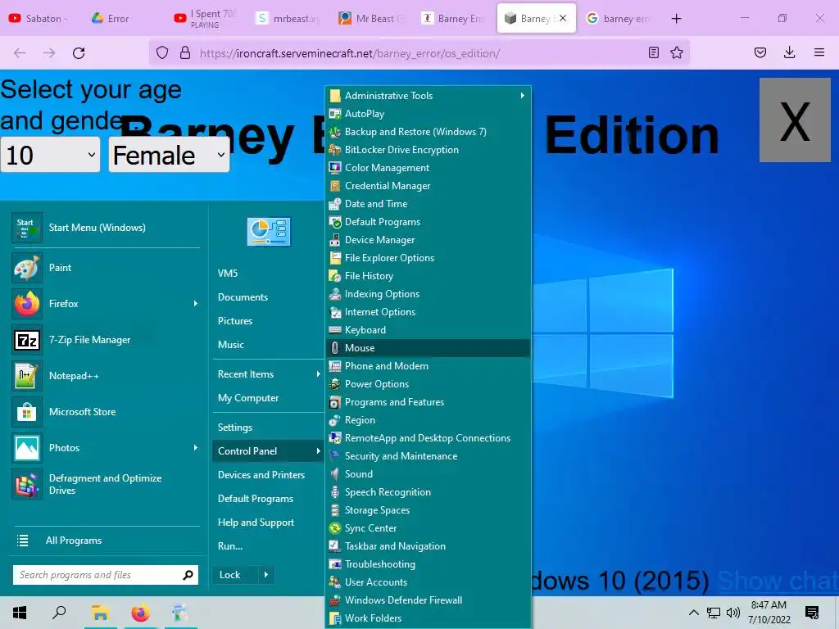Expand the Firefox jump list arrow

195,304
